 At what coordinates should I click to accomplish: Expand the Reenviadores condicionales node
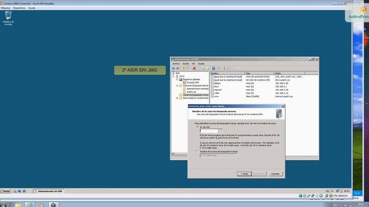pos(177,98)
